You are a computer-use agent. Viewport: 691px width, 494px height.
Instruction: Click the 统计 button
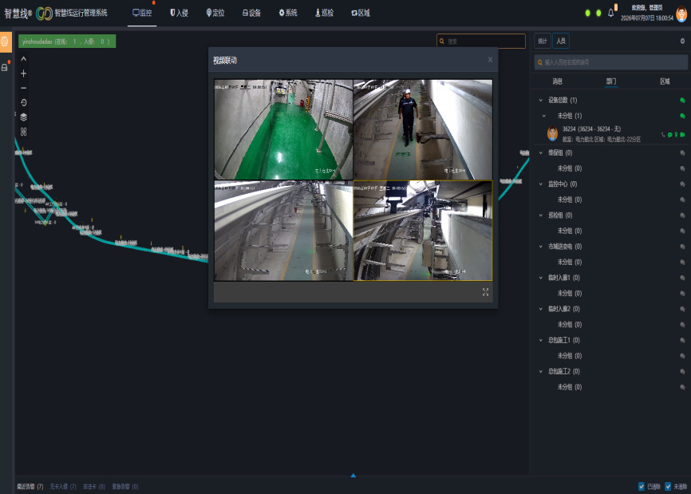pyautogui.click(x=543, y=41)
